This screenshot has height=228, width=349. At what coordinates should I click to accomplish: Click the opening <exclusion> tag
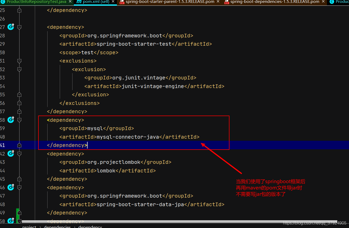click(x=89, y=69)
